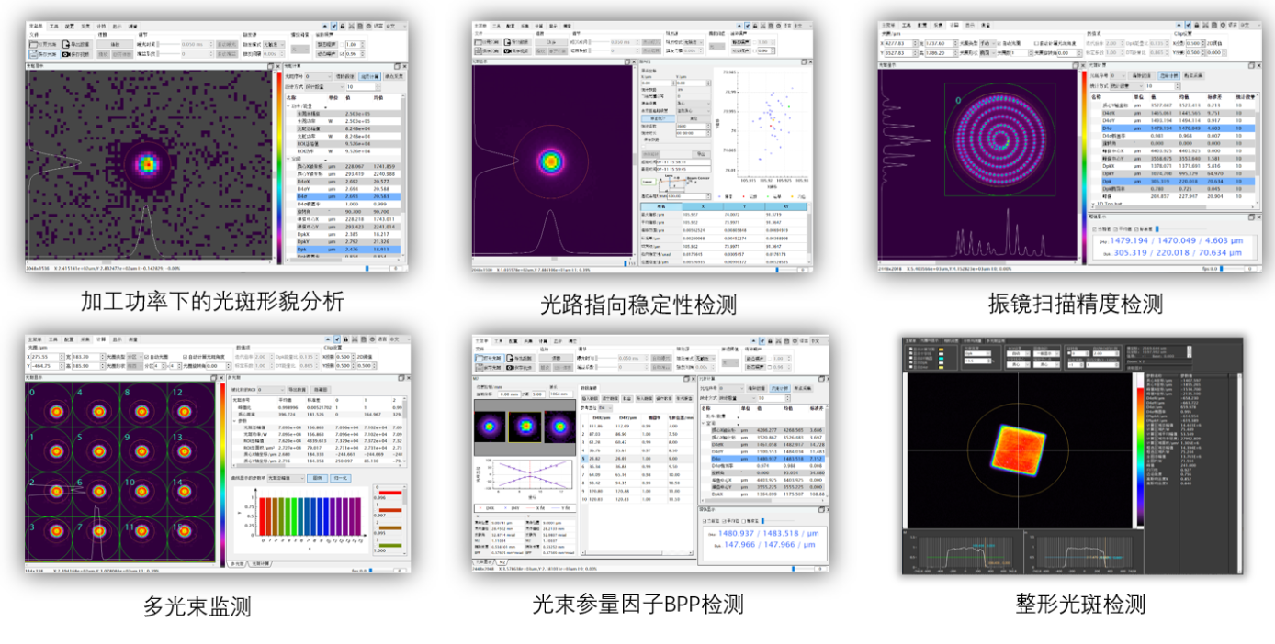
Task: Click ribbon collapse triangle in 加工功率下的光斑形貌分析 window
Action: 325,26
